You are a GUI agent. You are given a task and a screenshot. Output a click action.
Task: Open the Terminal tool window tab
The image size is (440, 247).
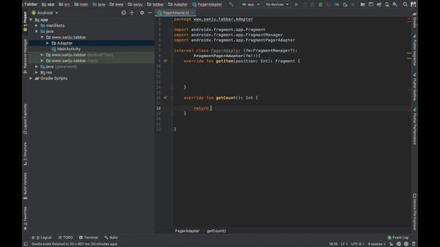tap(89, 237)
